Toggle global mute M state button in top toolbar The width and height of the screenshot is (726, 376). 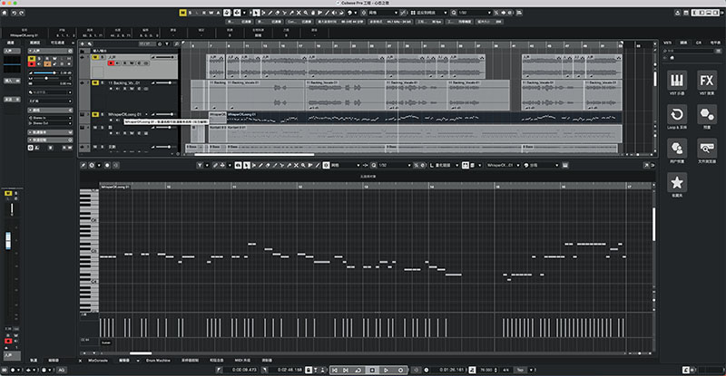click(x=182, y=13)
